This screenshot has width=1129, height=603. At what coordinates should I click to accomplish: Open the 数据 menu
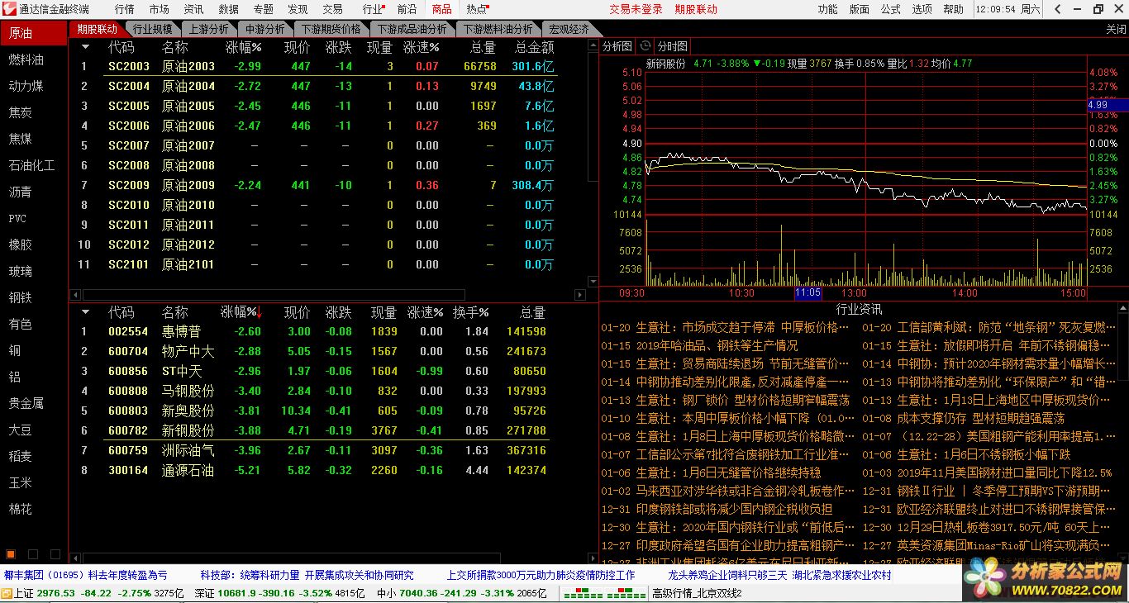[x=229, y=9]
